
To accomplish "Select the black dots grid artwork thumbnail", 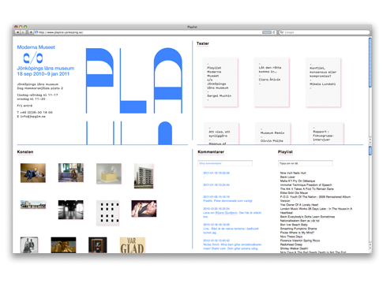I will pos(107,213).
